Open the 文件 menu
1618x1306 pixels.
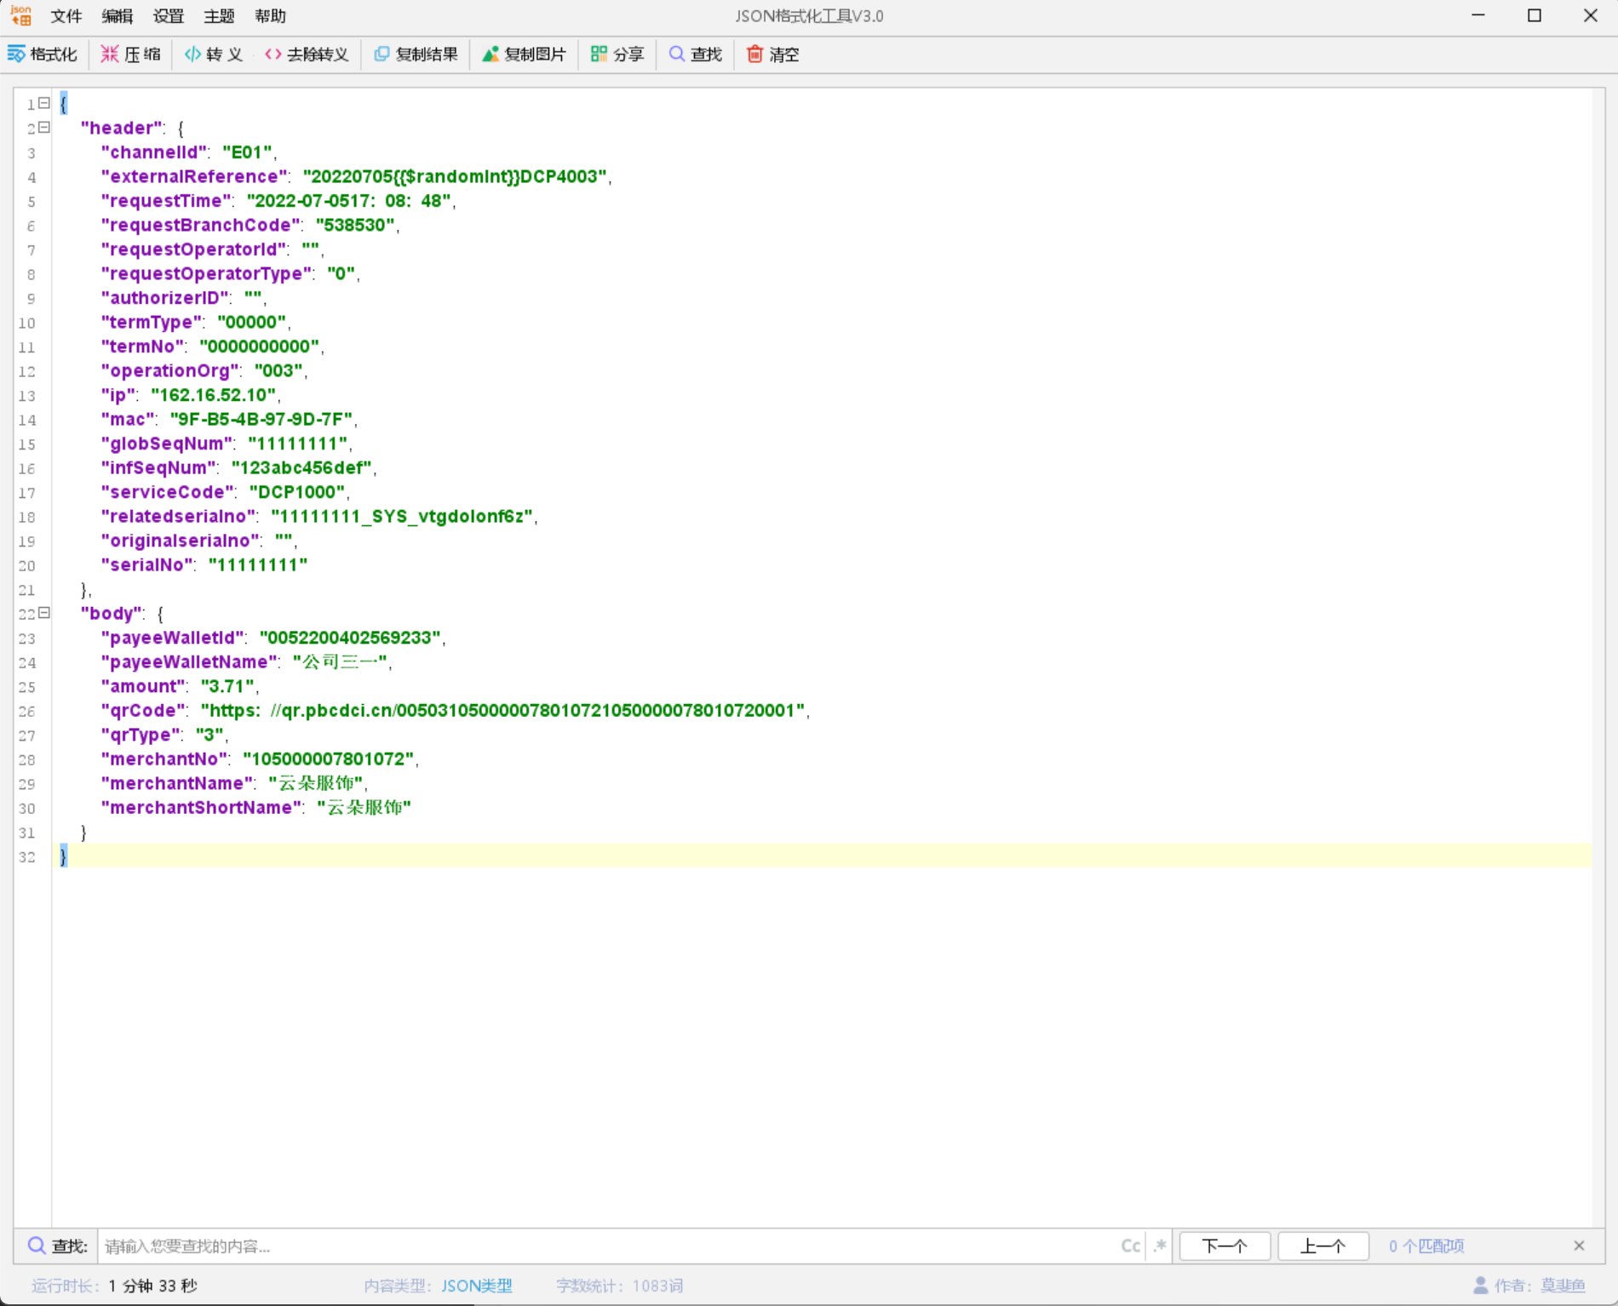(66, 16)
